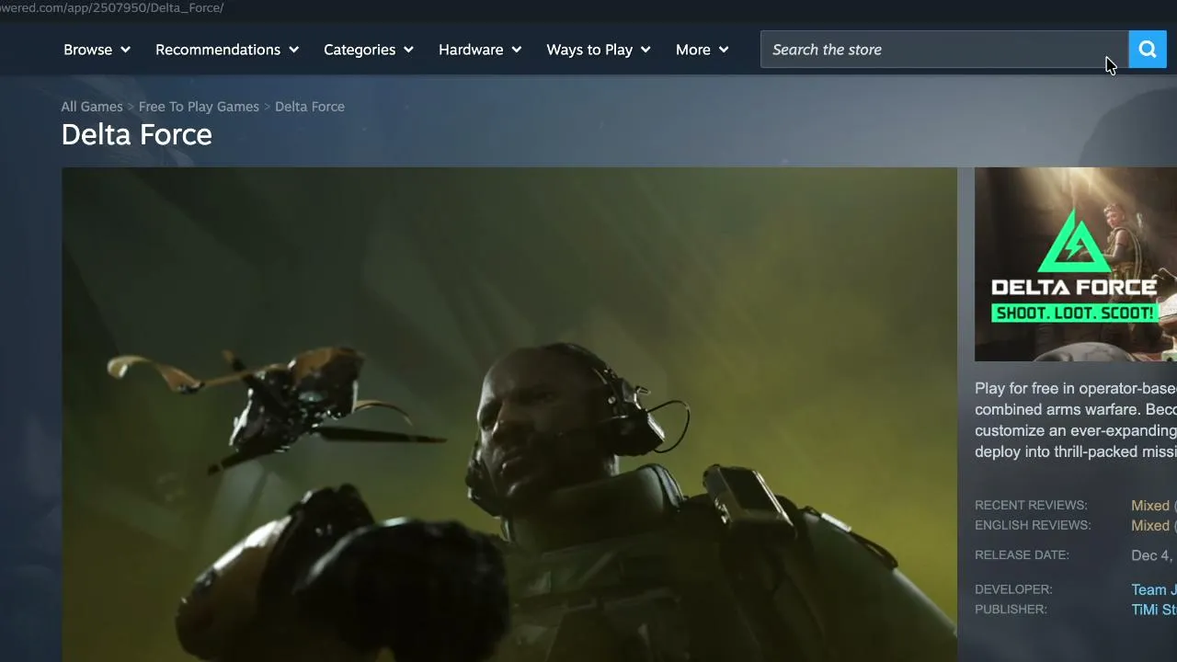Expand the Hardware dropdown chevron

(x=516, y=50)
